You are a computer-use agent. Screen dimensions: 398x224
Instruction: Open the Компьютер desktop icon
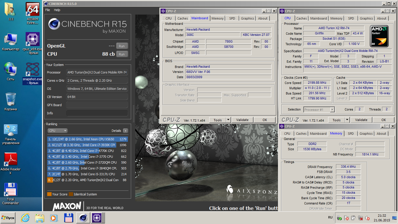coord(10,42)
